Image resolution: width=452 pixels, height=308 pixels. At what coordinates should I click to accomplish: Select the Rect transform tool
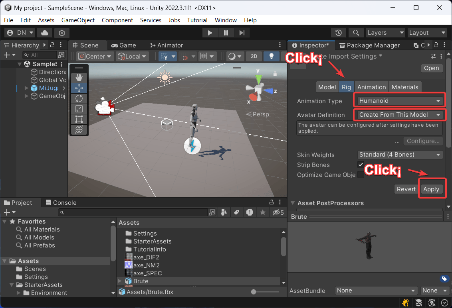point(79,119)
